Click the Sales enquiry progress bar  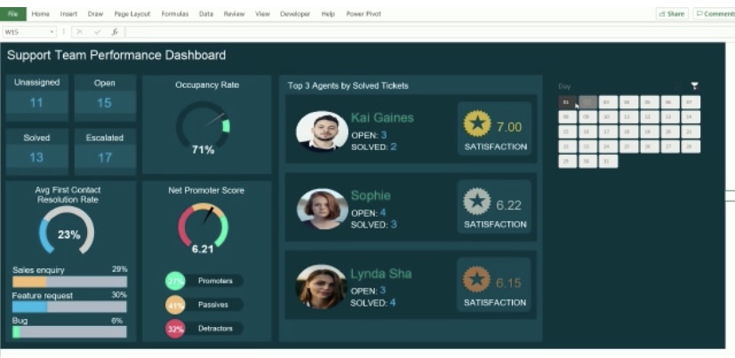pos(69,282)
